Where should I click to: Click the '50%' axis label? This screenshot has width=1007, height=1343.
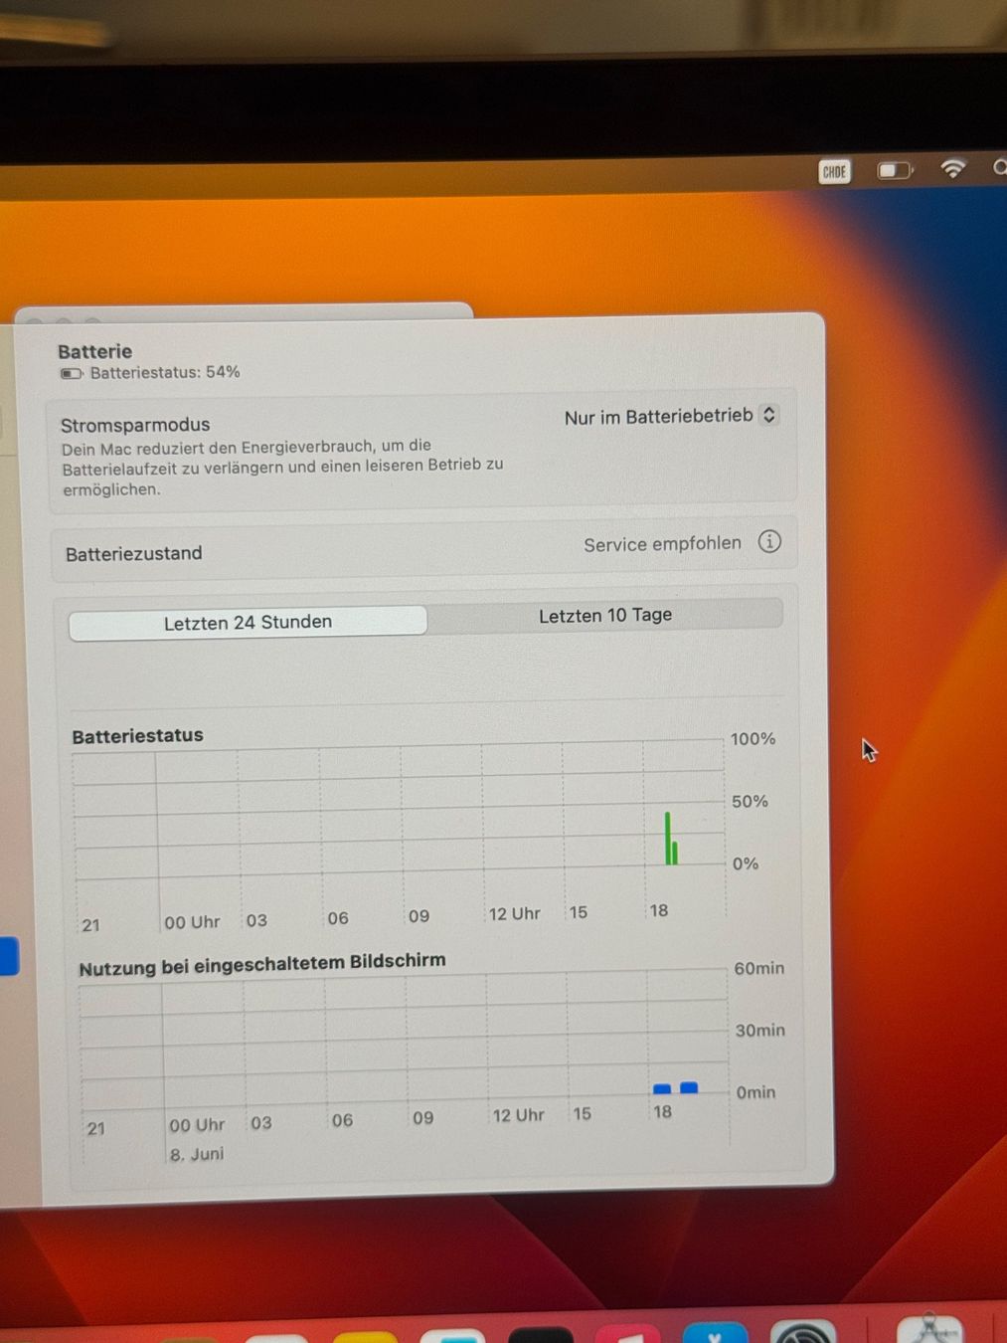tap(750, 801)
